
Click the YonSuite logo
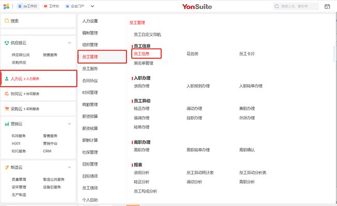(x=197, y=7)
